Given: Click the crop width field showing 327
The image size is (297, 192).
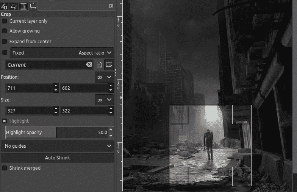Looking at the screenshot, I should click(x=28, y=111).
